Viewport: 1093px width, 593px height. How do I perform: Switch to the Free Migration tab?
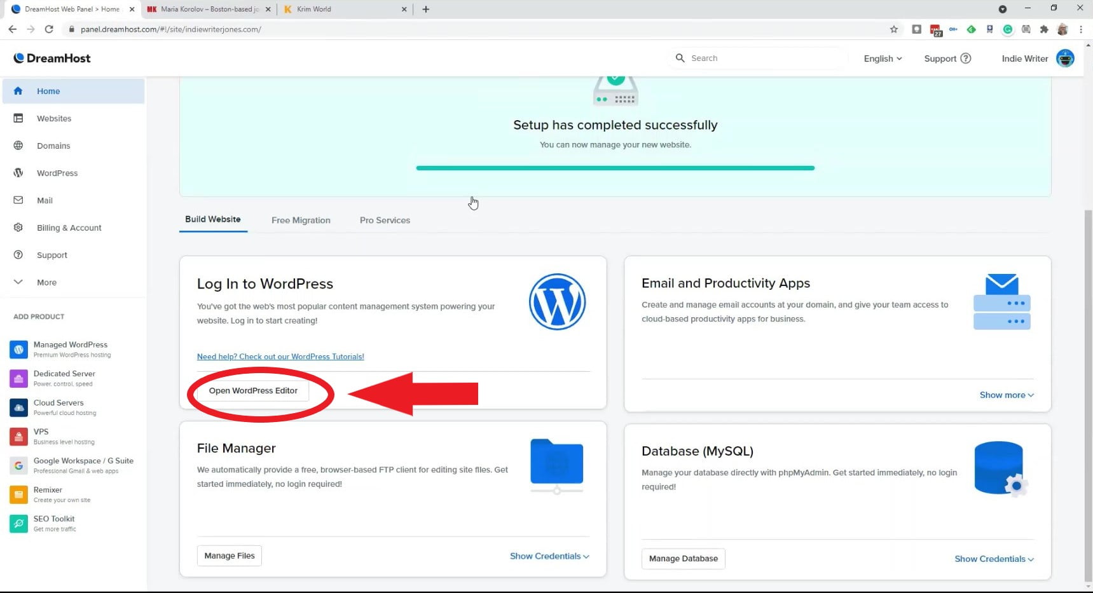[301, 221]
